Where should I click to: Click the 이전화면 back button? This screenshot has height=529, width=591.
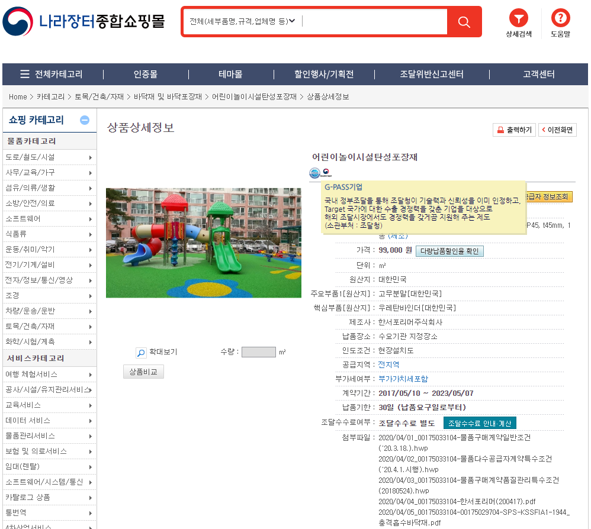coord(557,130)
